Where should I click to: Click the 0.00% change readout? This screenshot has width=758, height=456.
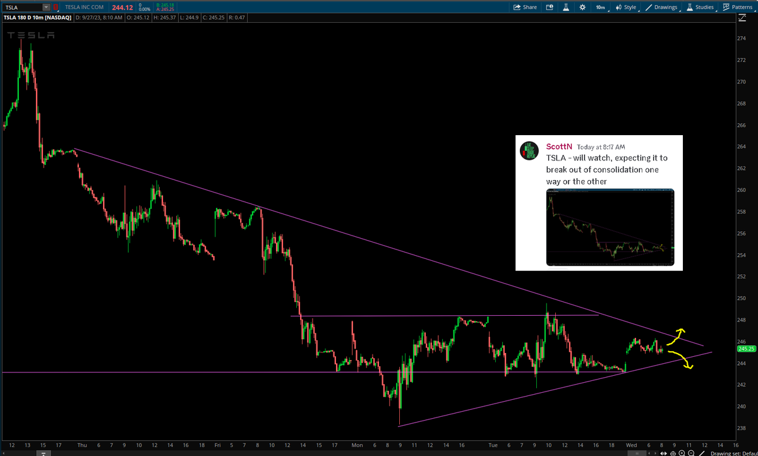tap(145, 9)
